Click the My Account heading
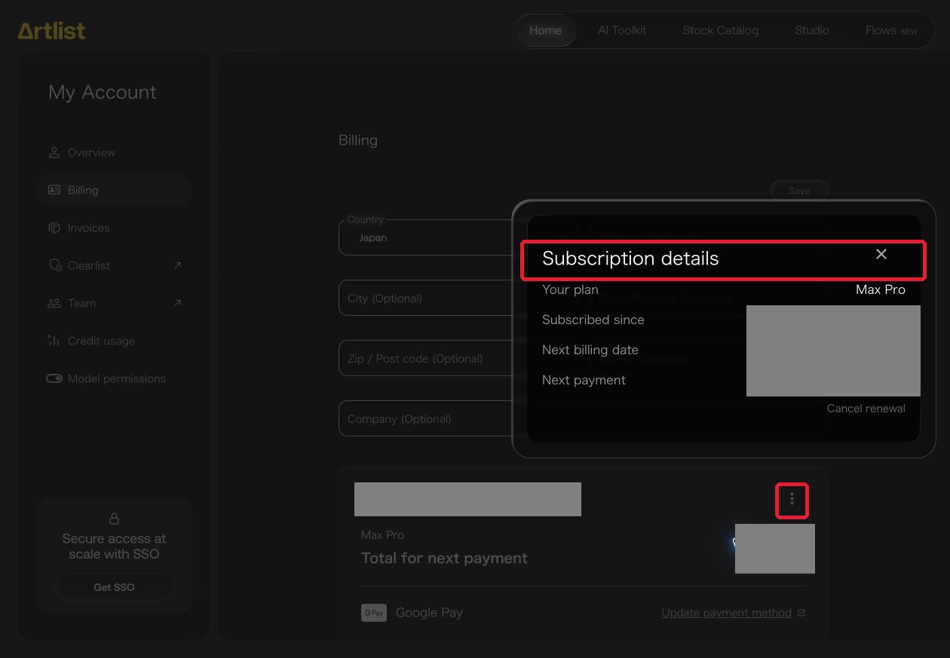 click(x=103, y=92)
